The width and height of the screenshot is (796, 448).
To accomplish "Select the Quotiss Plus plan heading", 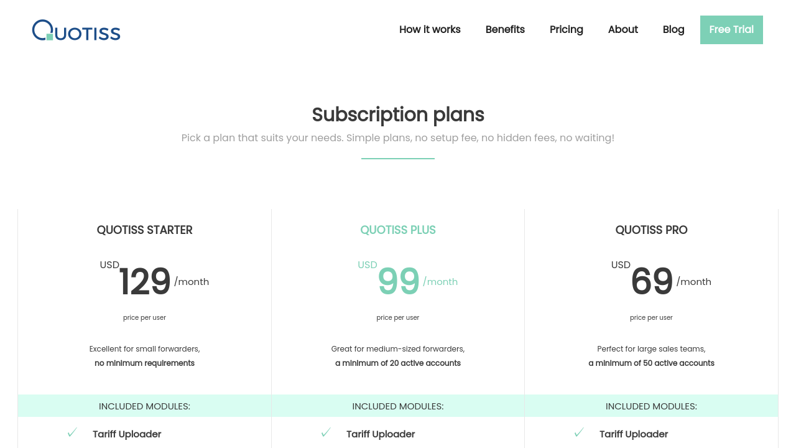I will pyautogui.click(x=398, y=230).
